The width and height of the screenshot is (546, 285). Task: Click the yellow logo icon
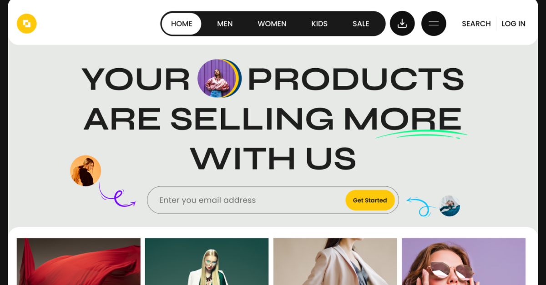(26, 24)
